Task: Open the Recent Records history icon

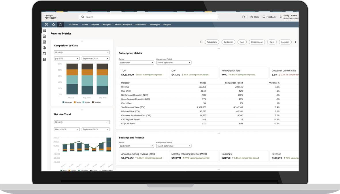Action: coord(46,24)
